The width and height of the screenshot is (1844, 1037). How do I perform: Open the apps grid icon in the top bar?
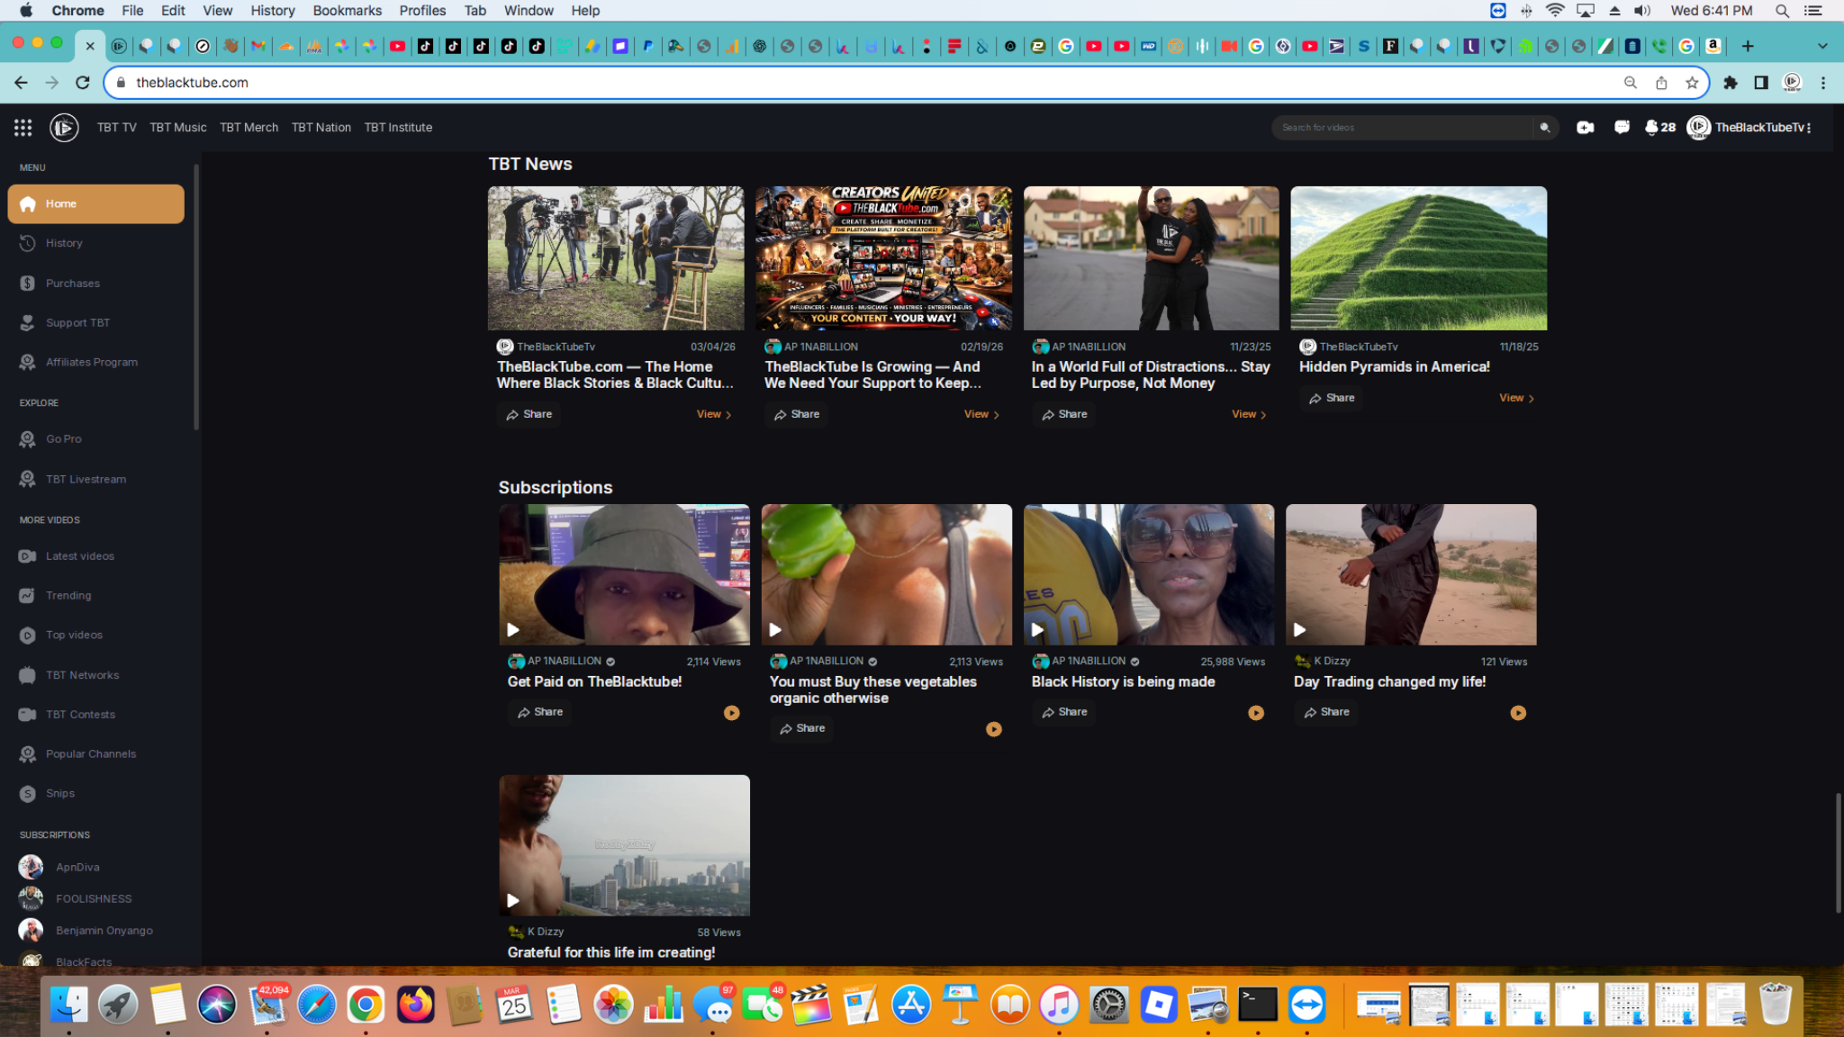tap(23, 127)
